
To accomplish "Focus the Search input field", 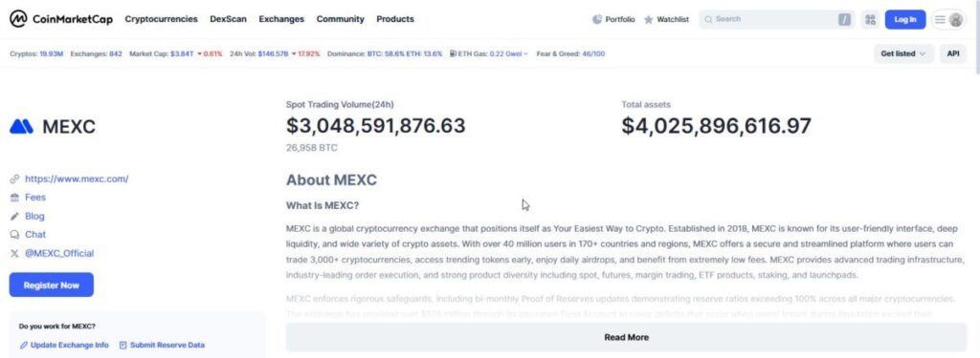I will tap(776, 19).
